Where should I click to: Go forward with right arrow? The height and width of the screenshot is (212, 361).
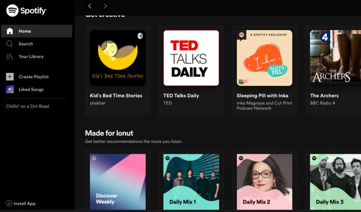(105, 6)
